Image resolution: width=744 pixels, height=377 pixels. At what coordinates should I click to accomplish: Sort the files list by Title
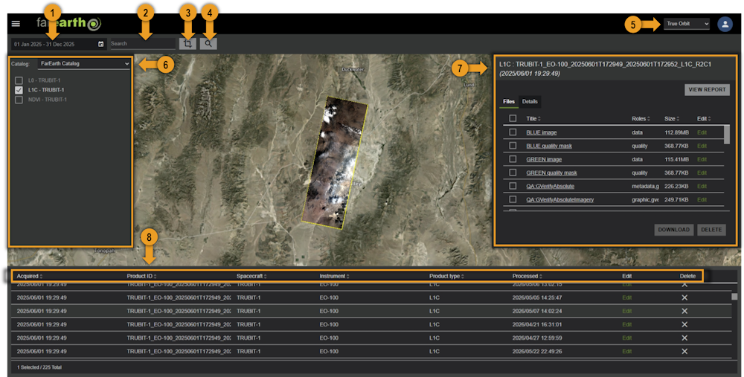pos(533,118)
